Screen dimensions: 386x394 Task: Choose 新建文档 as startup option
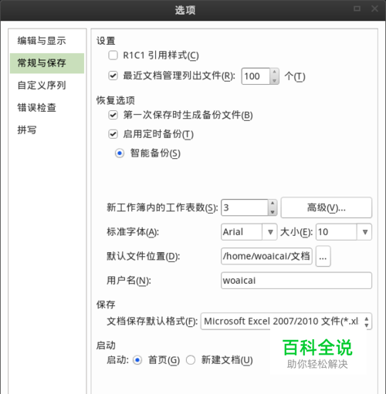(x=191, y=360)
